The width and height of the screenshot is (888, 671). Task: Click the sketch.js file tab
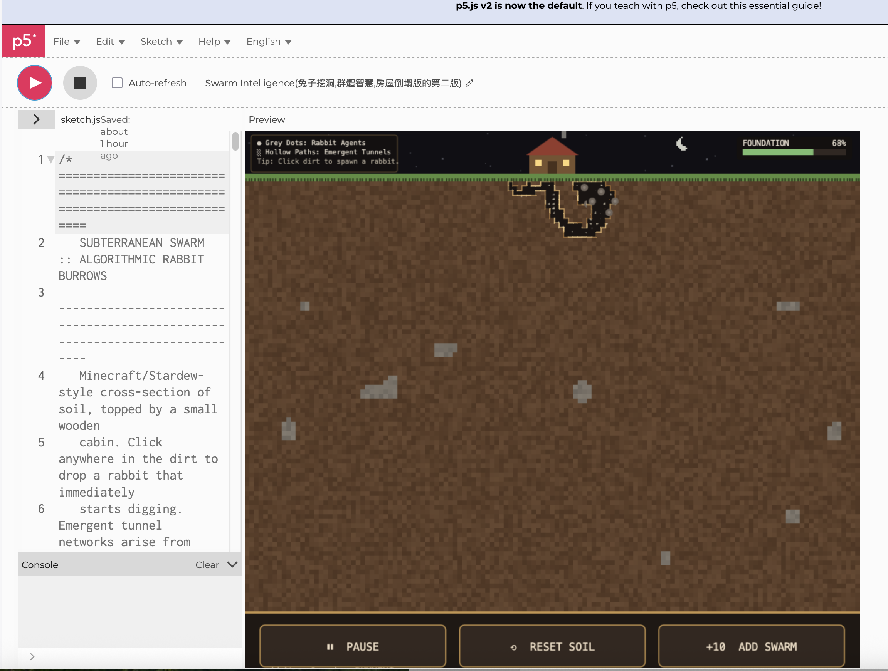(x=81, y=119)
